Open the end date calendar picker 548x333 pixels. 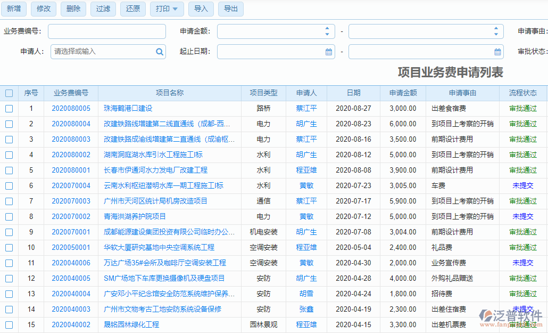[497, 52]
